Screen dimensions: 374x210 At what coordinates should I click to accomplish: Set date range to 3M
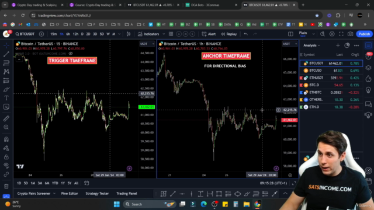tap(40, 183)
